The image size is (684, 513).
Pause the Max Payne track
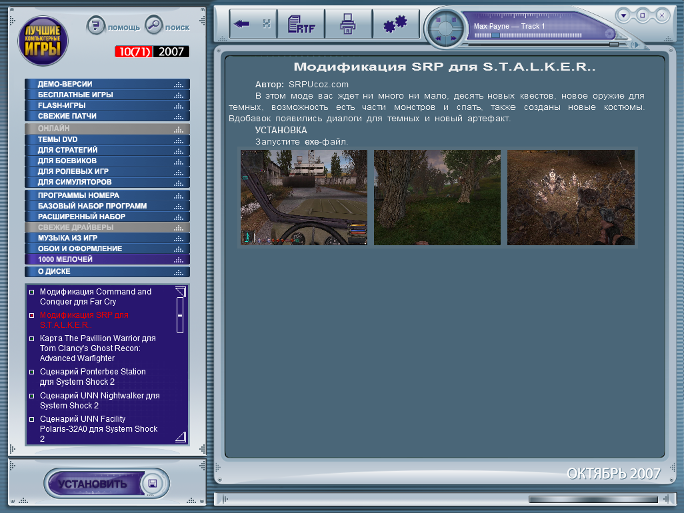point(454,19)
